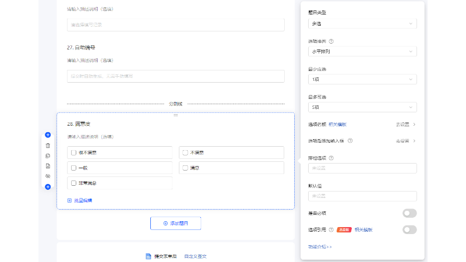This screenshot has height=262, width=466.
Task: Check the 很不满意 option
Action: click(x=74, y=153)
